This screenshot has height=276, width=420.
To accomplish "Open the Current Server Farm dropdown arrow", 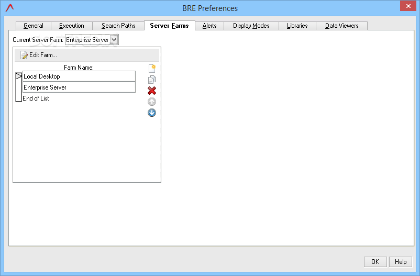I will [114, 40].
